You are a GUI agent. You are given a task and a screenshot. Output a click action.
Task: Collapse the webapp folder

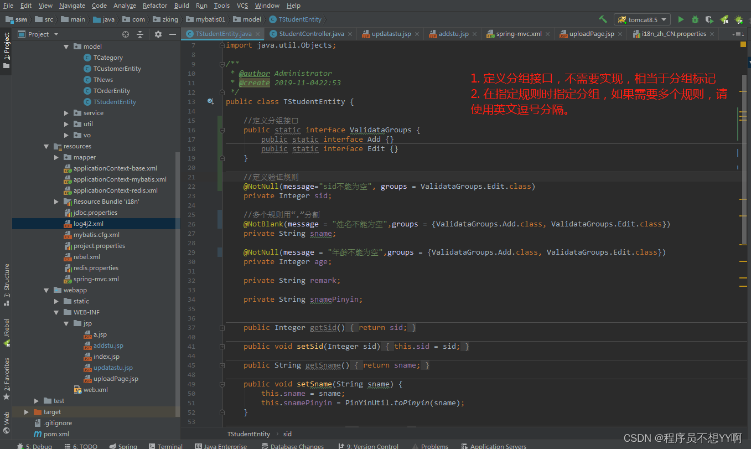click(46, 290)
